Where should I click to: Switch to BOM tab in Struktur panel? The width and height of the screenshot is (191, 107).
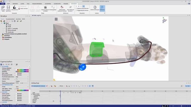24,19
